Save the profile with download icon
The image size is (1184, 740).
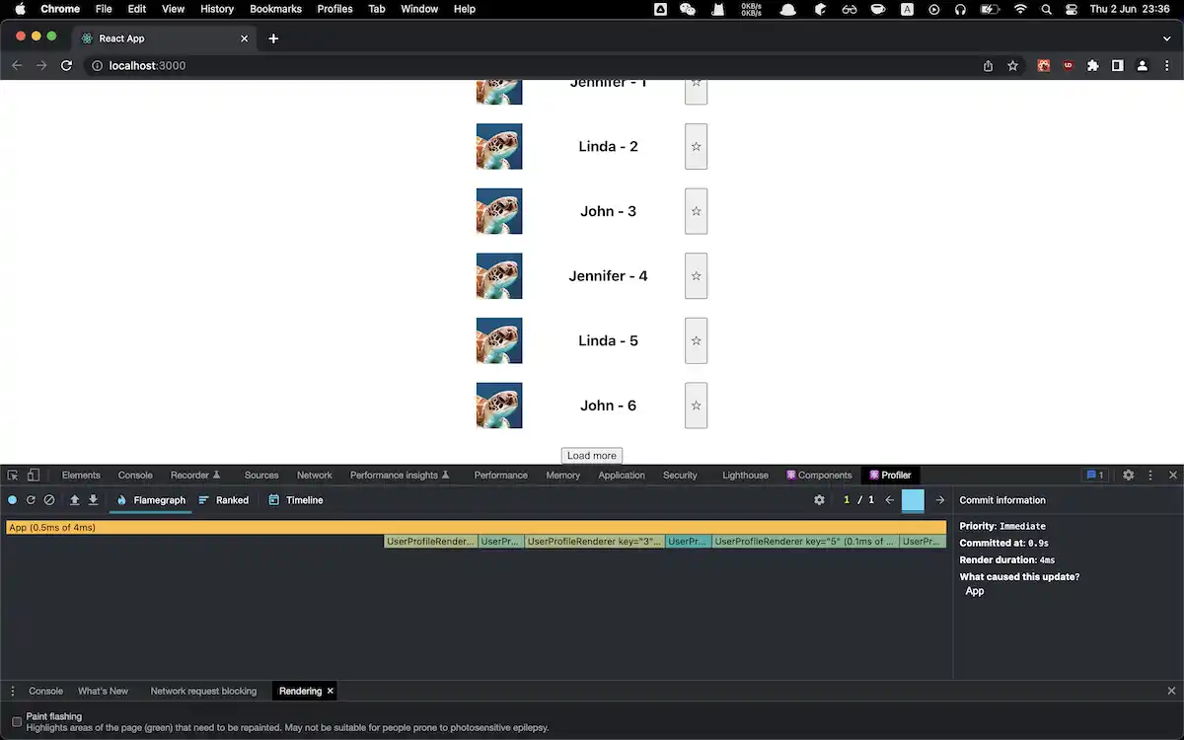pos(94,500)
